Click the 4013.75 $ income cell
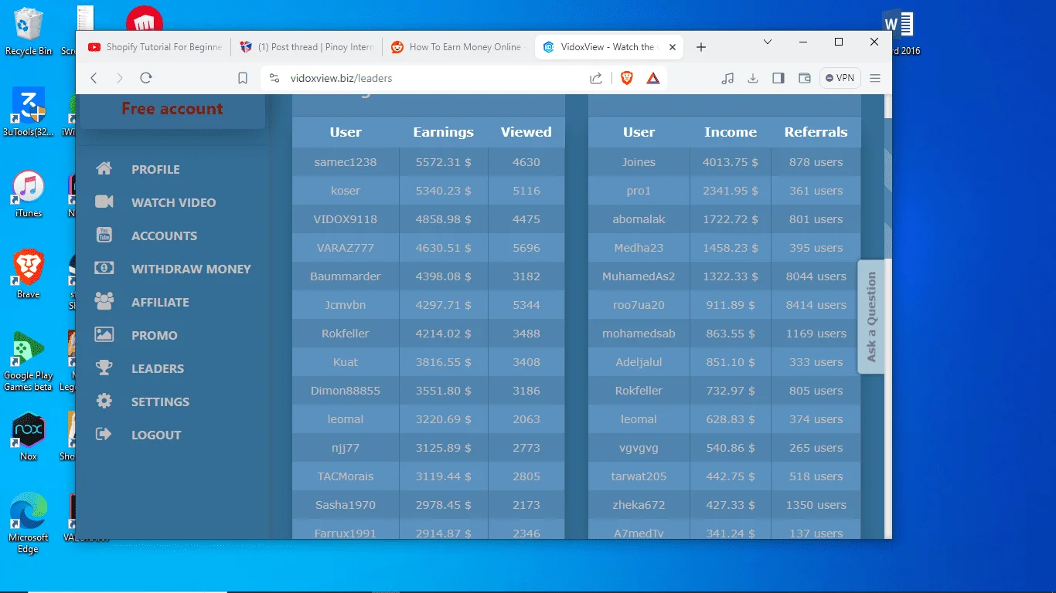1056x593 pixels. [731, 162]
